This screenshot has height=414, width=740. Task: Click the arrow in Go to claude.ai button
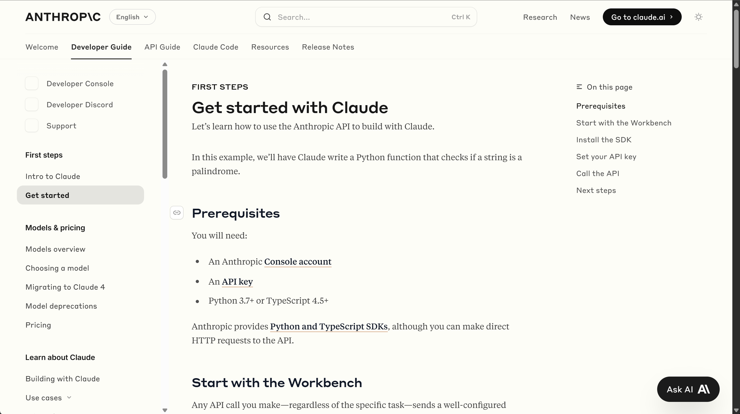coord(671,17)
